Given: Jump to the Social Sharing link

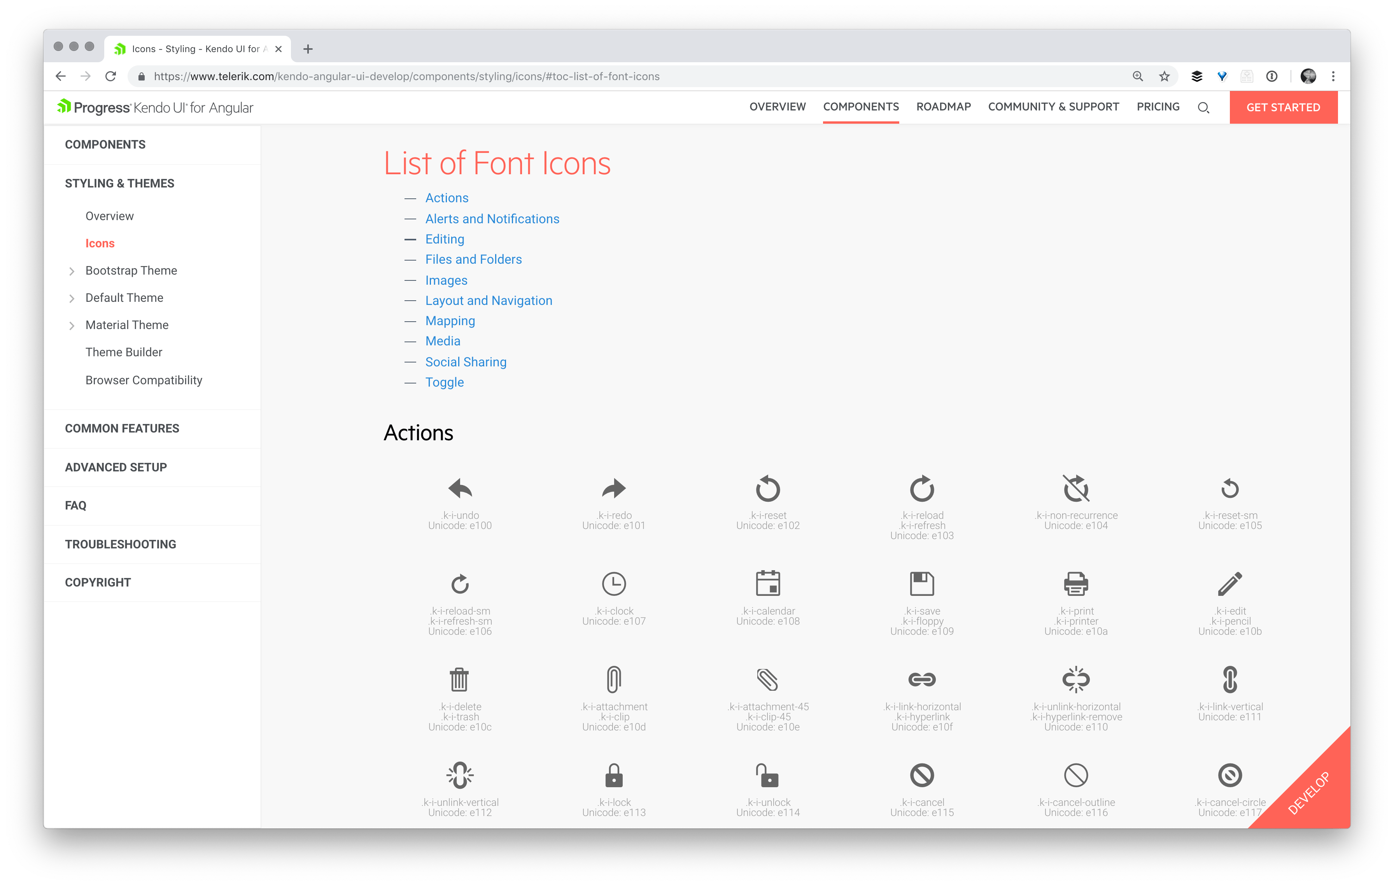Looking at the screenshot, I should pos(466,362).
